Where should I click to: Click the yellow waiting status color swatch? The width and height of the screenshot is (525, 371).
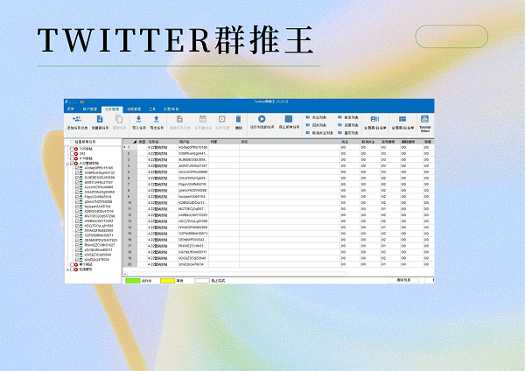coord(167,281)
